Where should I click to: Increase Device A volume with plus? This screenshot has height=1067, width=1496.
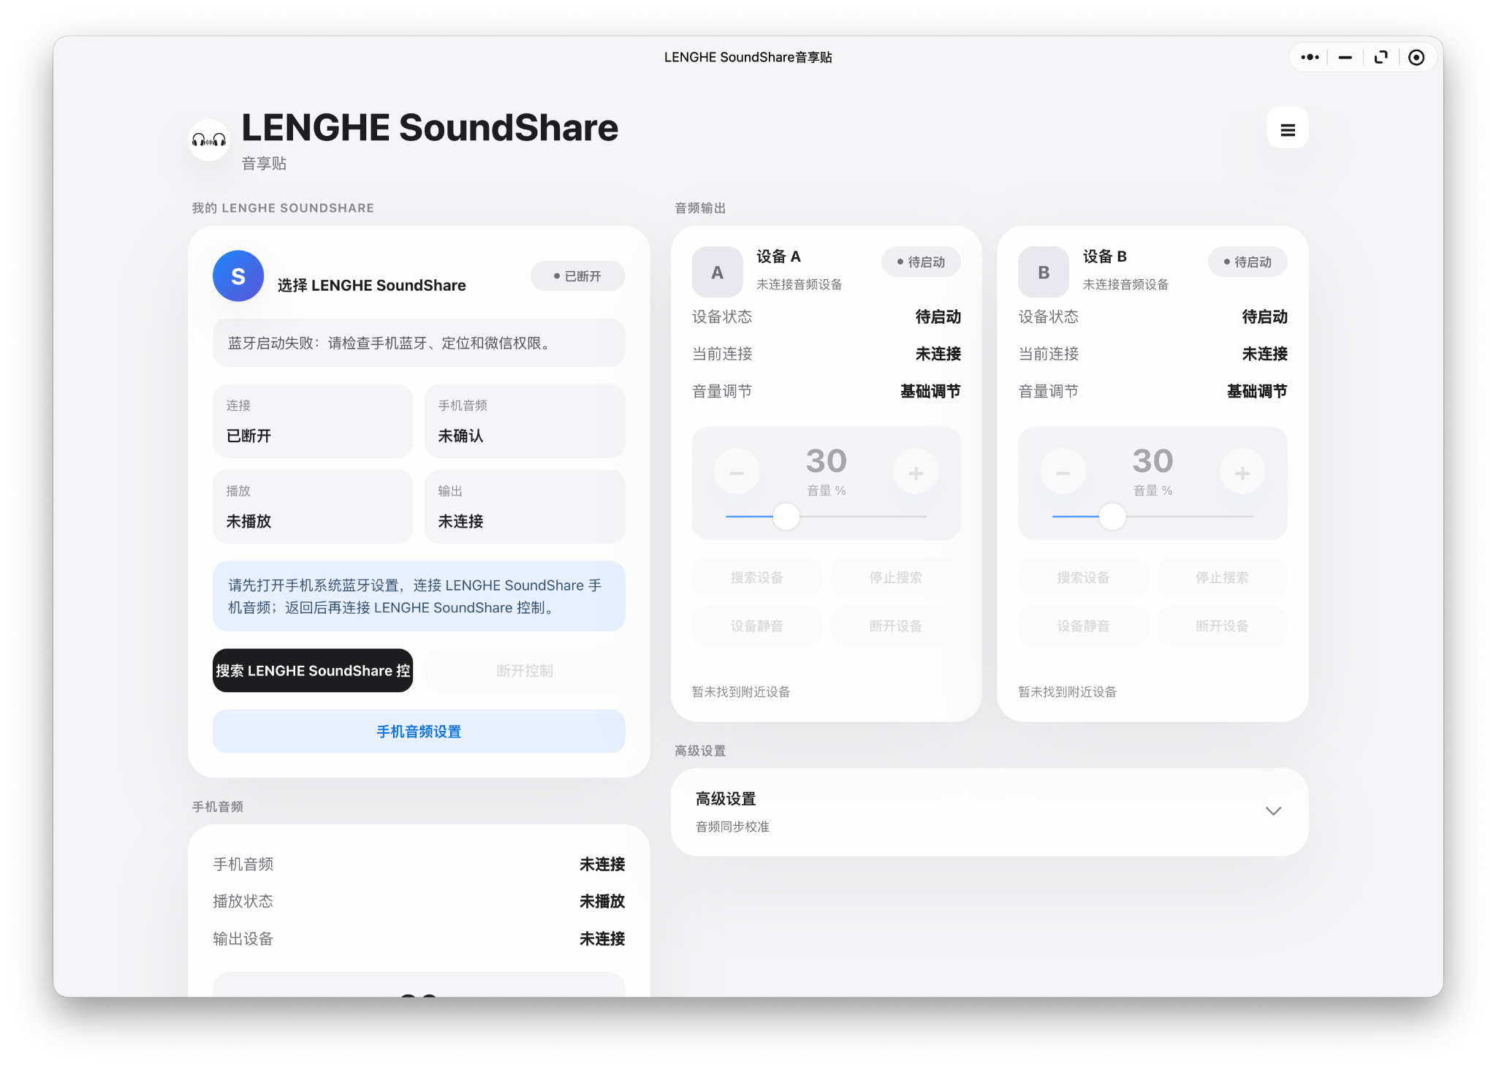[916, 473]
